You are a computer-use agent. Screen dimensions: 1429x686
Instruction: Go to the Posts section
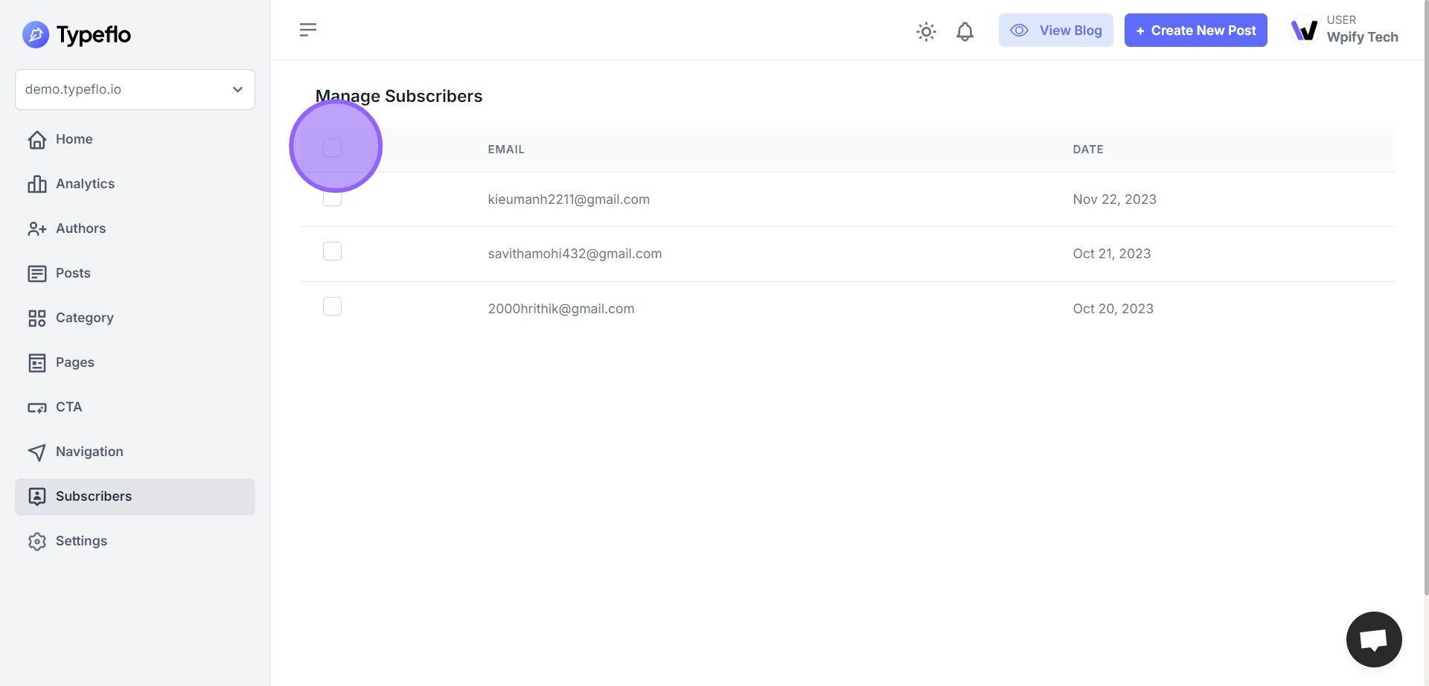pyautogui.click(x=73, y=273)
